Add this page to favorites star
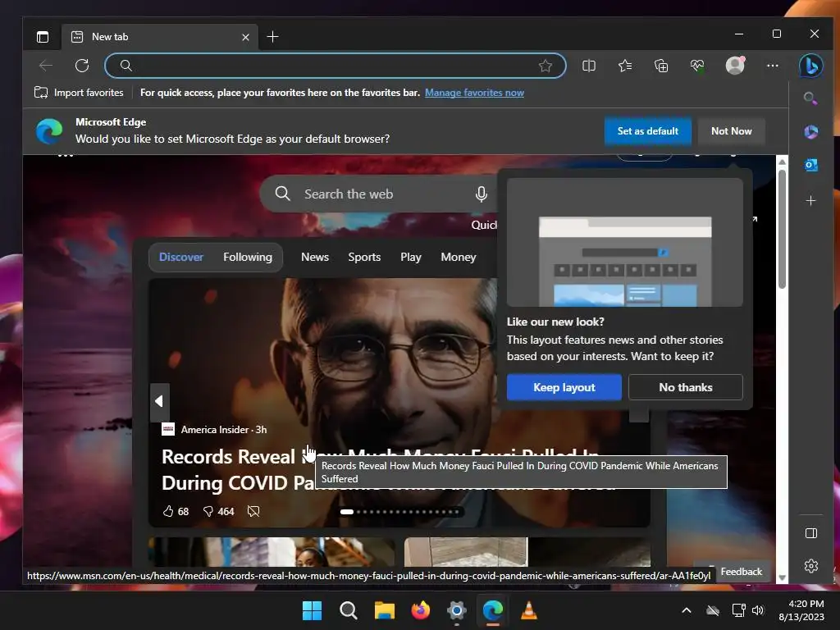 click(x=546, y=66)
